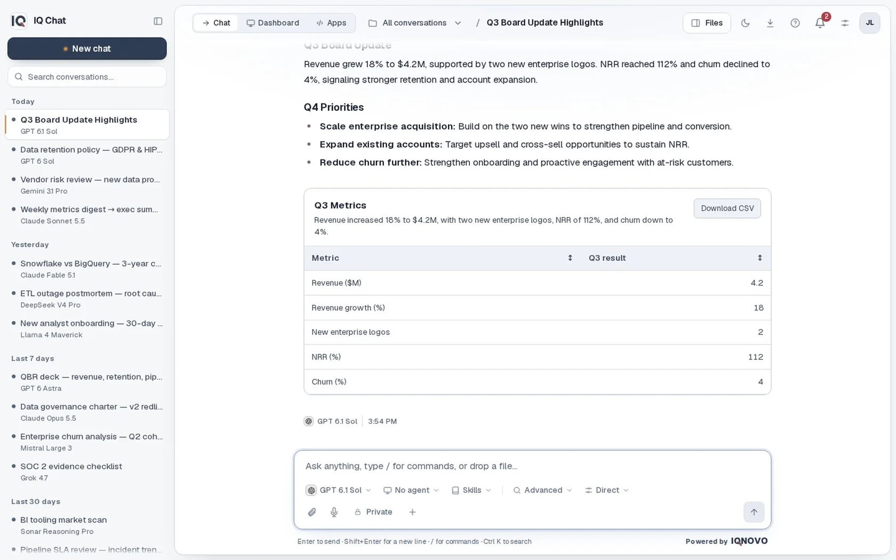The image size is (896, 560).
Task: Open the Direct mode dropdown
Action: click(607, 490)
